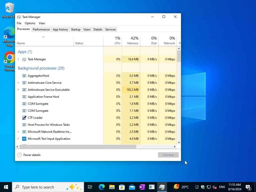Open OneNote from the taskbar
This screenshot has height=192, width=256.
pos(142,187)
